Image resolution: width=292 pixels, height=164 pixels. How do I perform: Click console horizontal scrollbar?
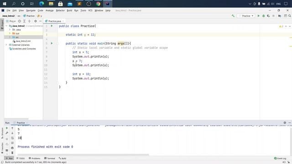pyautogui.click(x=83, y=155)
